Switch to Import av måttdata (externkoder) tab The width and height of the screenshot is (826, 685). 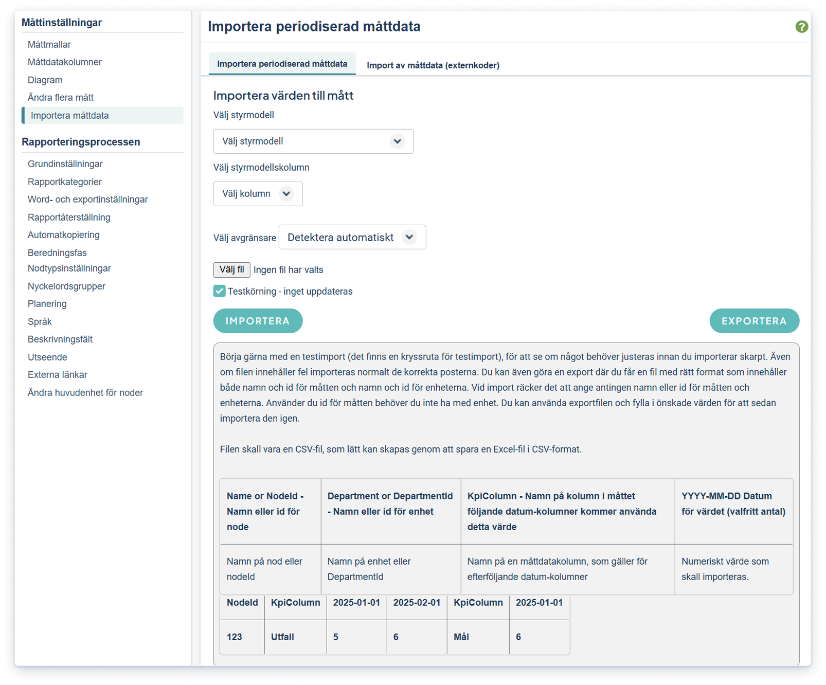point(433,65)
